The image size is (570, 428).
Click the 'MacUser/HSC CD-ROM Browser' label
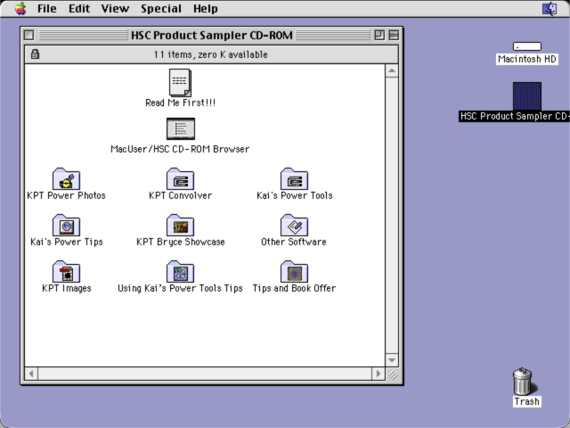[180, 149]
